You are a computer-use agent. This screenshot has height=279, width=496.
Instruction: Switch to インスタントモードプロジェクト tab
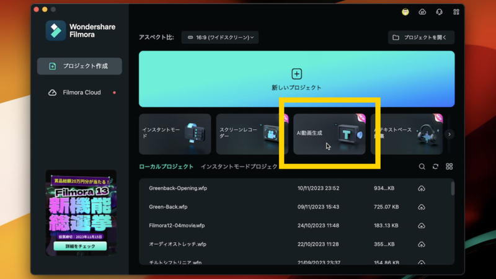[x=239, y=167]
